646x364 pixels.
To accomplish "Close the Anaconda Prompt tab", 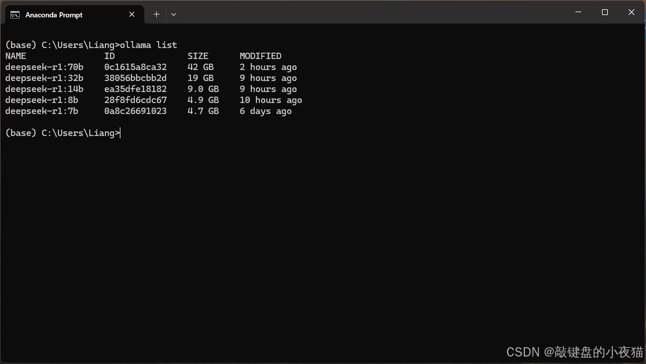I will 132,14.
